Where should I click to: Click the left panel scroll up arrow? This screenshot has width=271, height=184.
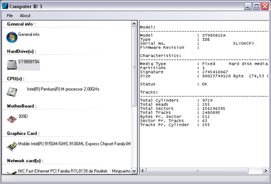[x=134, y=24]
